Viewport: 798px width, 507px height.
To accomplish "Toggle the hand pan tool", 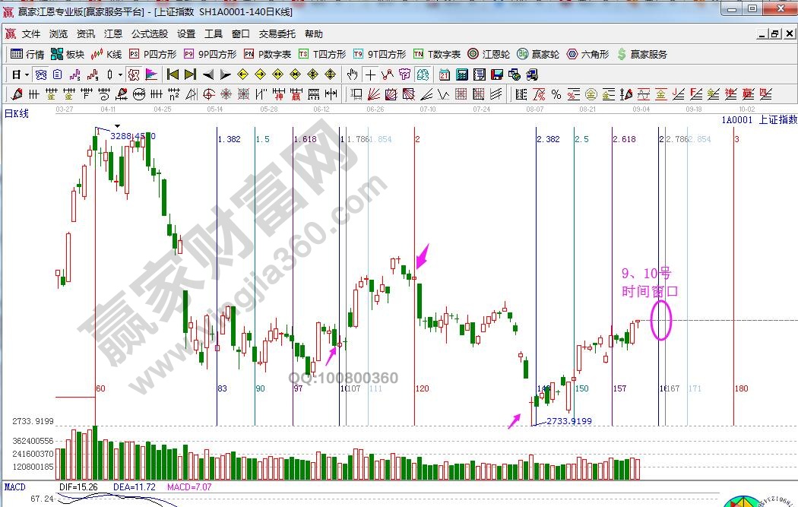I will coord(352,74).
